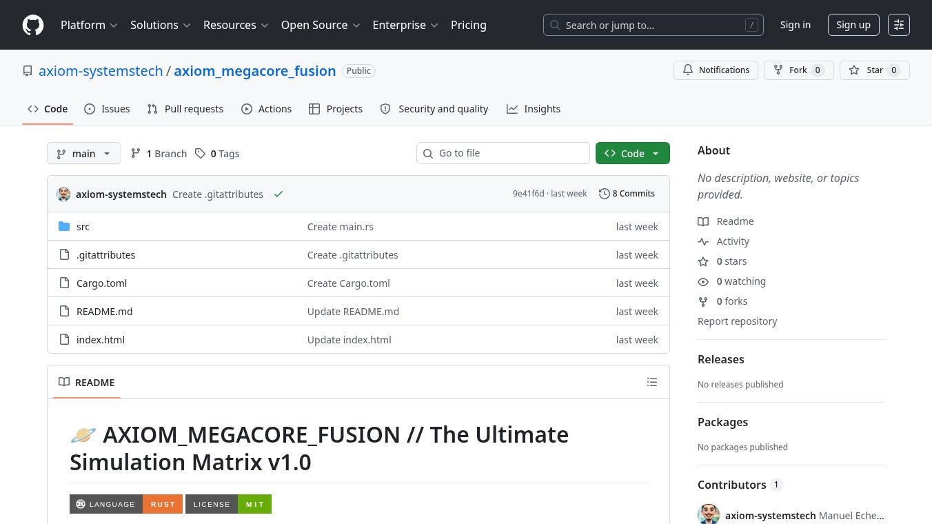The height and width of the screenshot is (524, 932).
Task: View the 0 stars link
Action: [x=722, y=261]
